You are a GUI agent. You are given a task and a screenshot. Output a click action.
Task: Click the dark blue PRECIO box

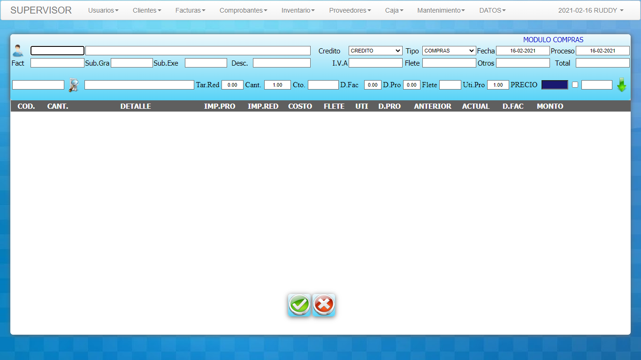coord(554,85)
